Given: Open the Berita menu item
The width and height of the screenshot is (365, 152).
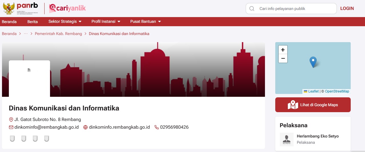Looking at the screenshot, I should [33, 22].
